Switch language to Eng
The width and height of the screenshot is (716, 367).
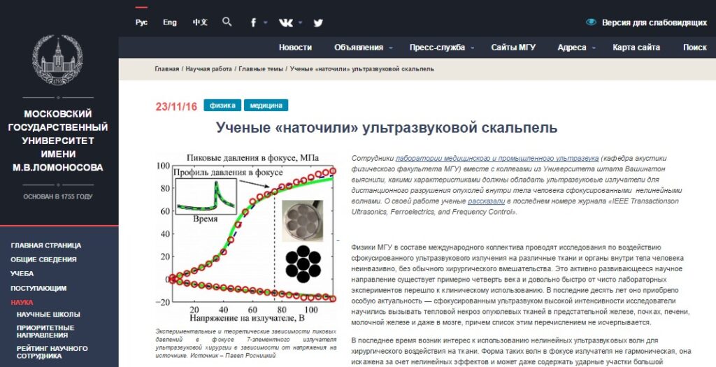(170, 22)
